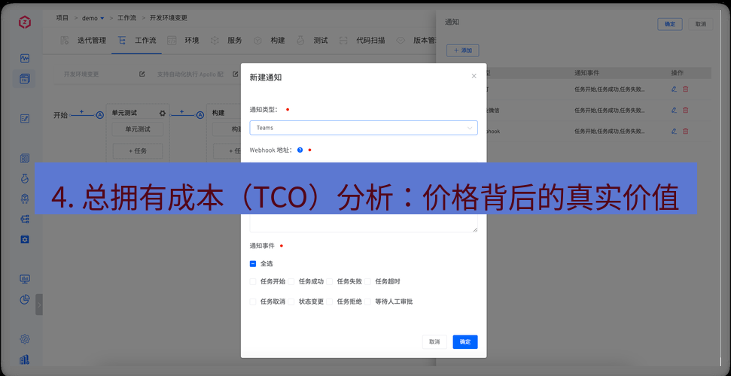Click the 迭代管理 tab icon
731x376 pixels.
[65, 41]
